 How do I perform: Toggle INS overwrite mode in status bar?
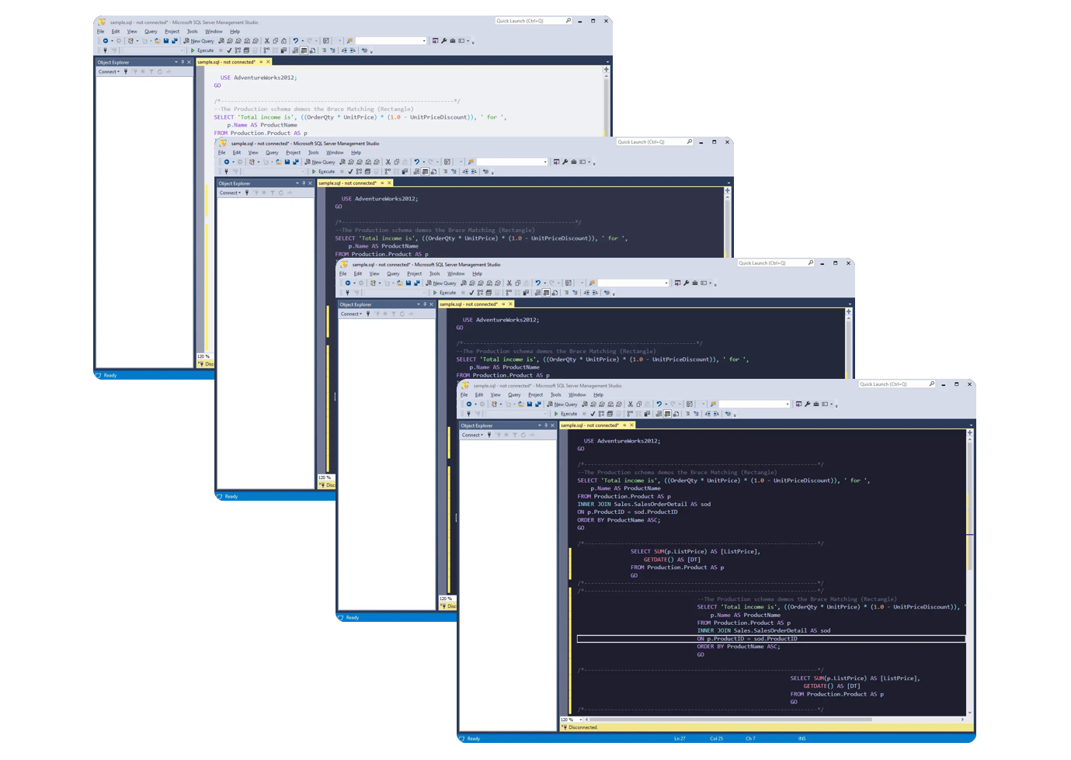[x=803, y=738]
